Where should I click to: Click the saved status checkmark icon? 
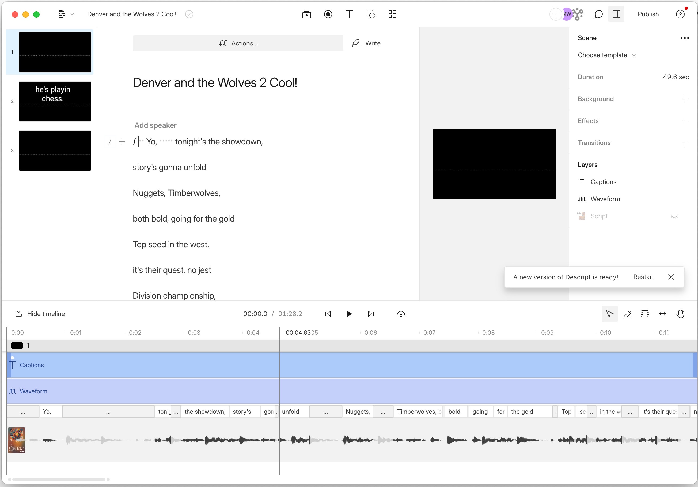tap(189, 14)
